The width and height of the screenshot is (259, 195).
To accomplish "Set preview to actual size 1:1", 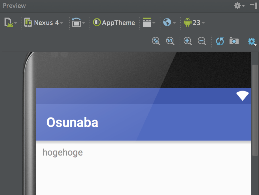I will (170, 41).
